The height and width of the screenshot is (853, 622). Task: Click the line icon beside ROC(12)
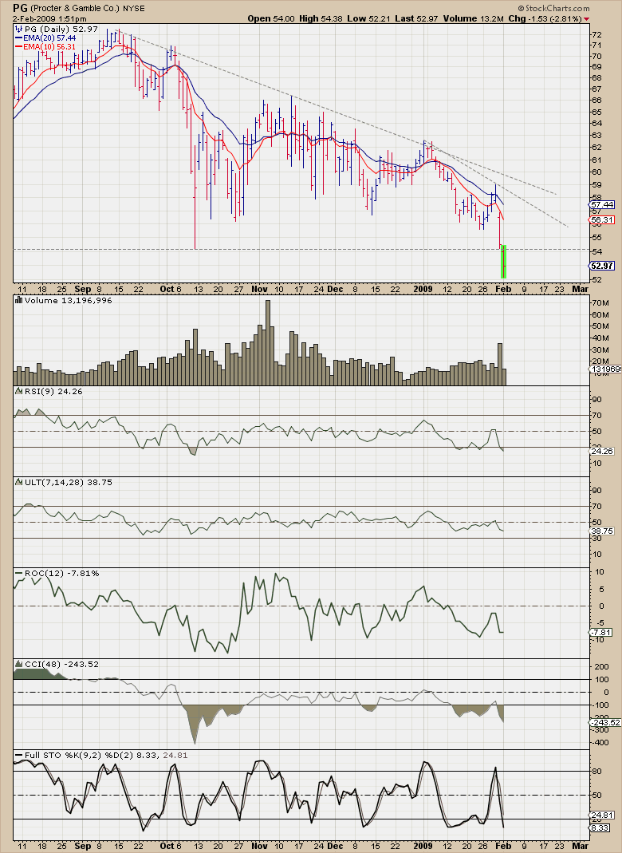coord(19,574)
